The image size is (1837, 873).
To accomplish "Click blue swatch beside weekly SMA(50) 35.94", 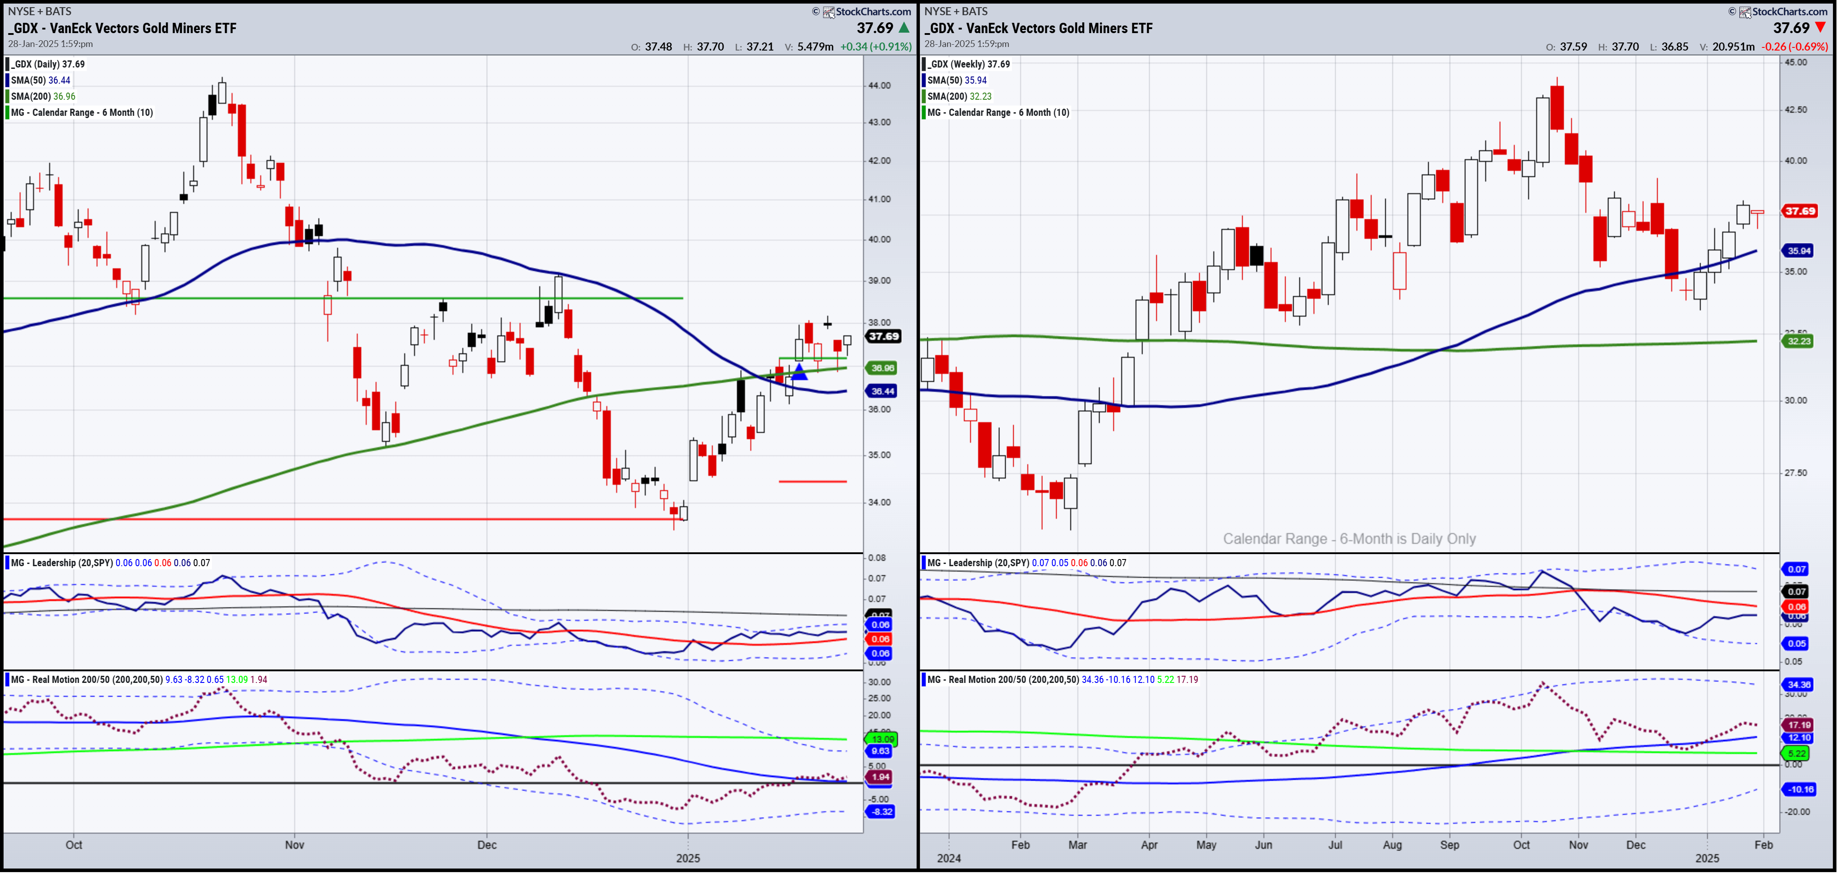I will click(924, 80).
